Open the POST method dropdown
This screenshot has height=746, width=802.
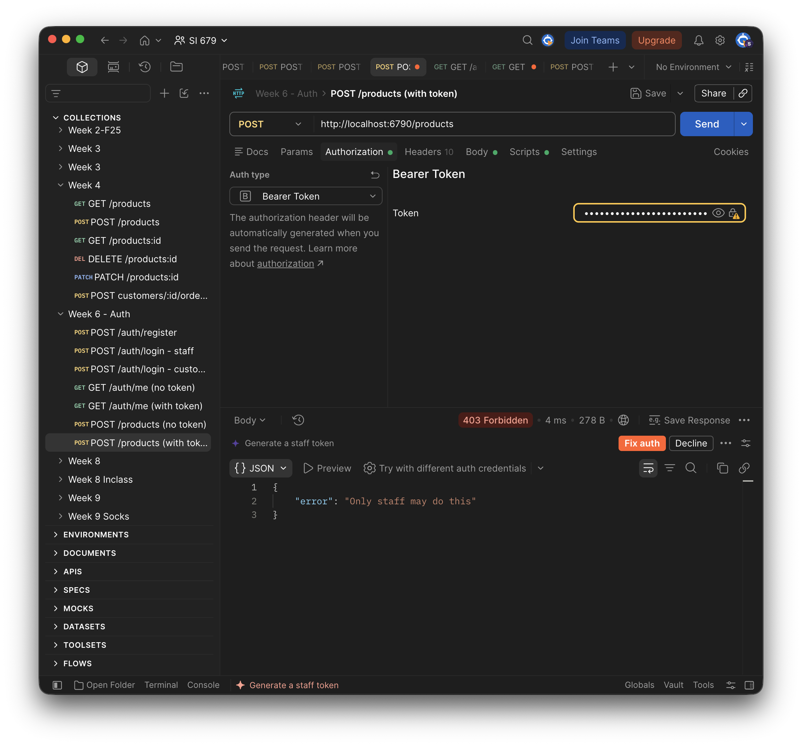[270, 124]
